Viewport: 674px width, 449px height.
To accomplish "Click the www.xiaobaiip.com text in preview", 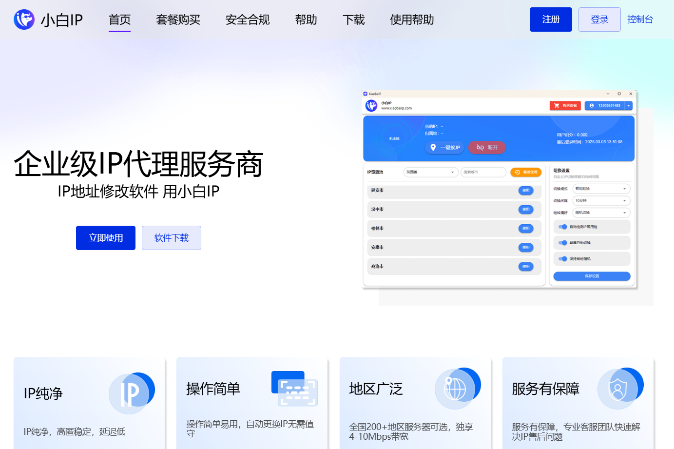I will click(x=397, y=108).
